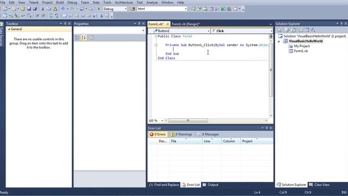This screenshot has height=196, width=348.
Task: Open the Click method name dropdown
Action: [x=271, y=31]
